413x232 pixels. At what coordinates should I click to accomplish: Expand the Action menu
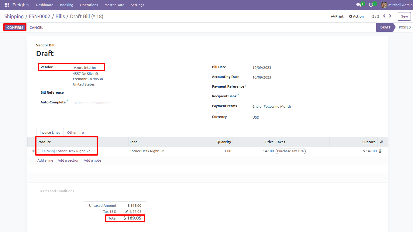356,16
